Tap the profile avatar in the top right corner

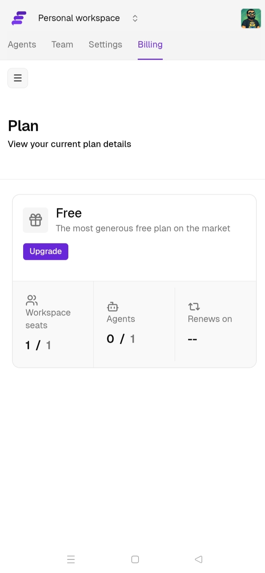coord(251,18)
